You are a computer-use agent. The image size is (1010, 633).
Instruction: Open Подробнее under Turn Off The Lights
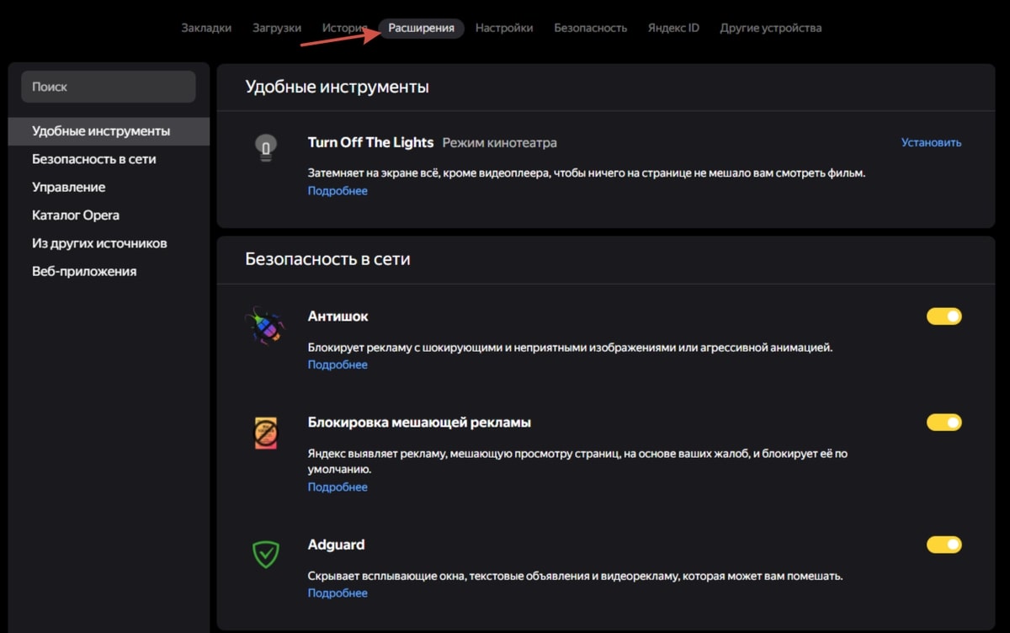click(338, 191)
